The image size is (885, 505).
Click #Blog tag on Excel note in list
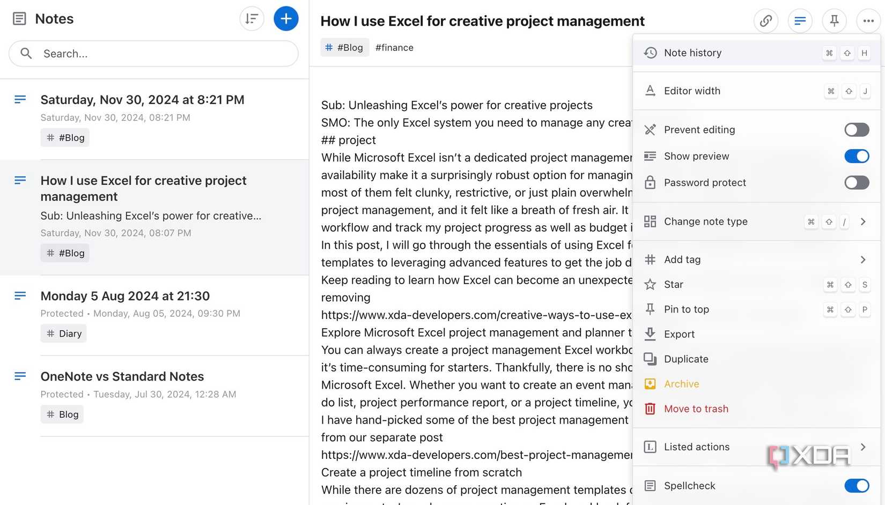tap(65, 253)
